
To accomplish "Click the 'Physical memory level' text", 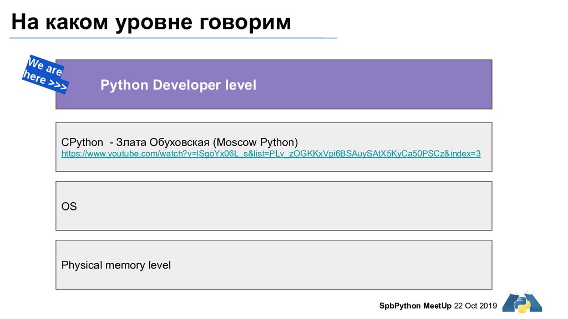I will click(116, 265).
